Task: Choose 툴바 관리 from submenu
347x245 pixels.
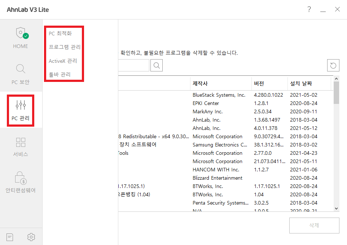Action: coord(60,75)
